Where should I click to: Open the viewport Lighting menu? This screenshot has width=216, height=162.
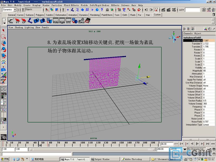[x=29, y=27]
